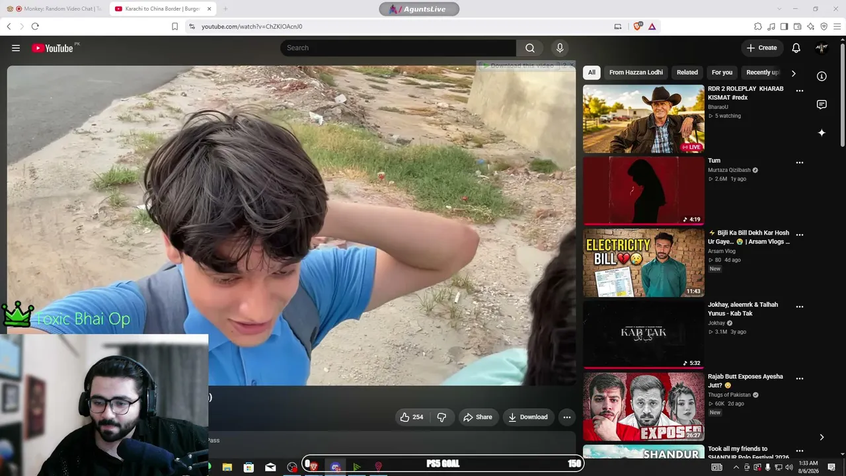Open the Murtaza Qizilbash channel link
Screen dimensions: 846x476
coord(730,170)
